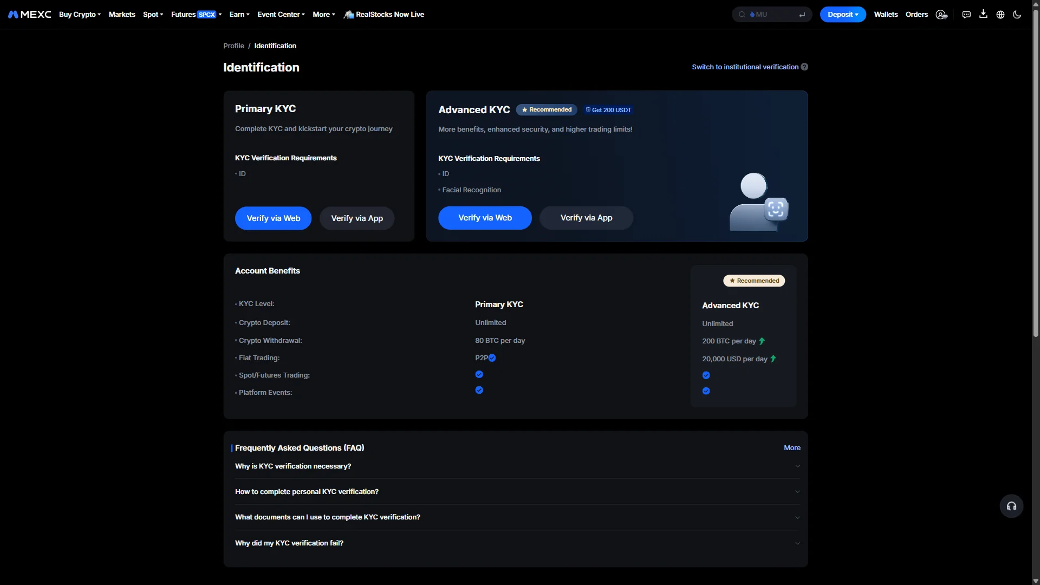Toggle dark mode moon icon
The width and height of the screenshot is (1040, 585).
1017,15
